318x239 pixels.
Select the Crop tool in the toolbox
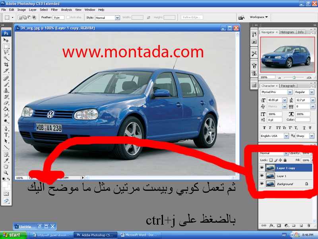[6, 64]
